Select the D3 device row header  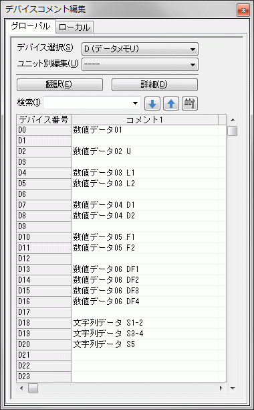(x=44, y=162)
